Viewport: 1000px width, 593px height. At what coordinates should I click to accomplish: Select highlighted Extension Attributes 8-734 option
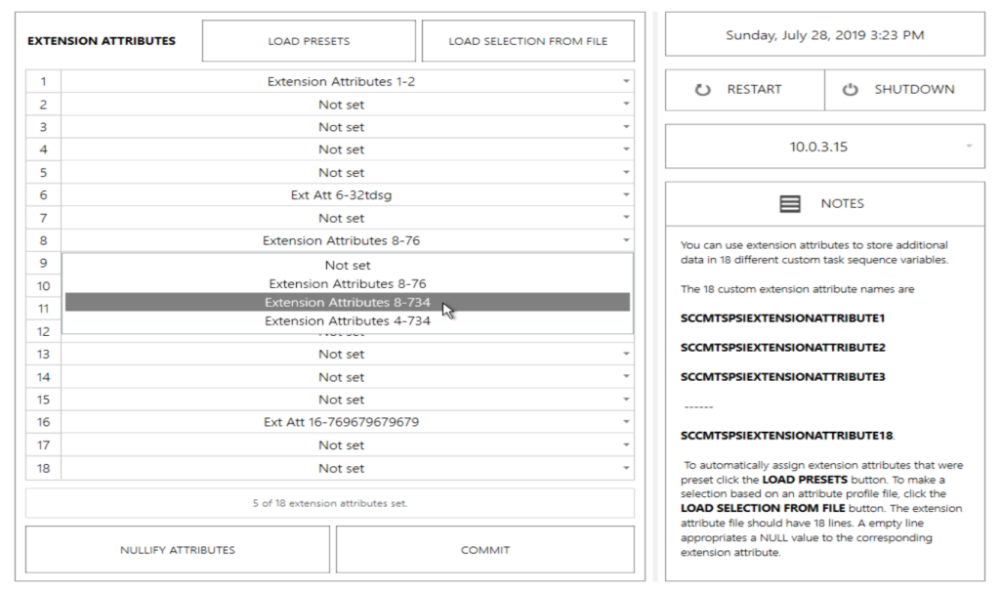[348, 302]
